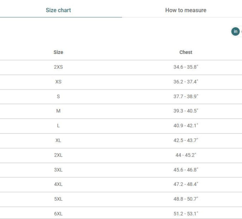Switch to inches unit toggle
Screen dimensions: 242x219
[235, 32]
